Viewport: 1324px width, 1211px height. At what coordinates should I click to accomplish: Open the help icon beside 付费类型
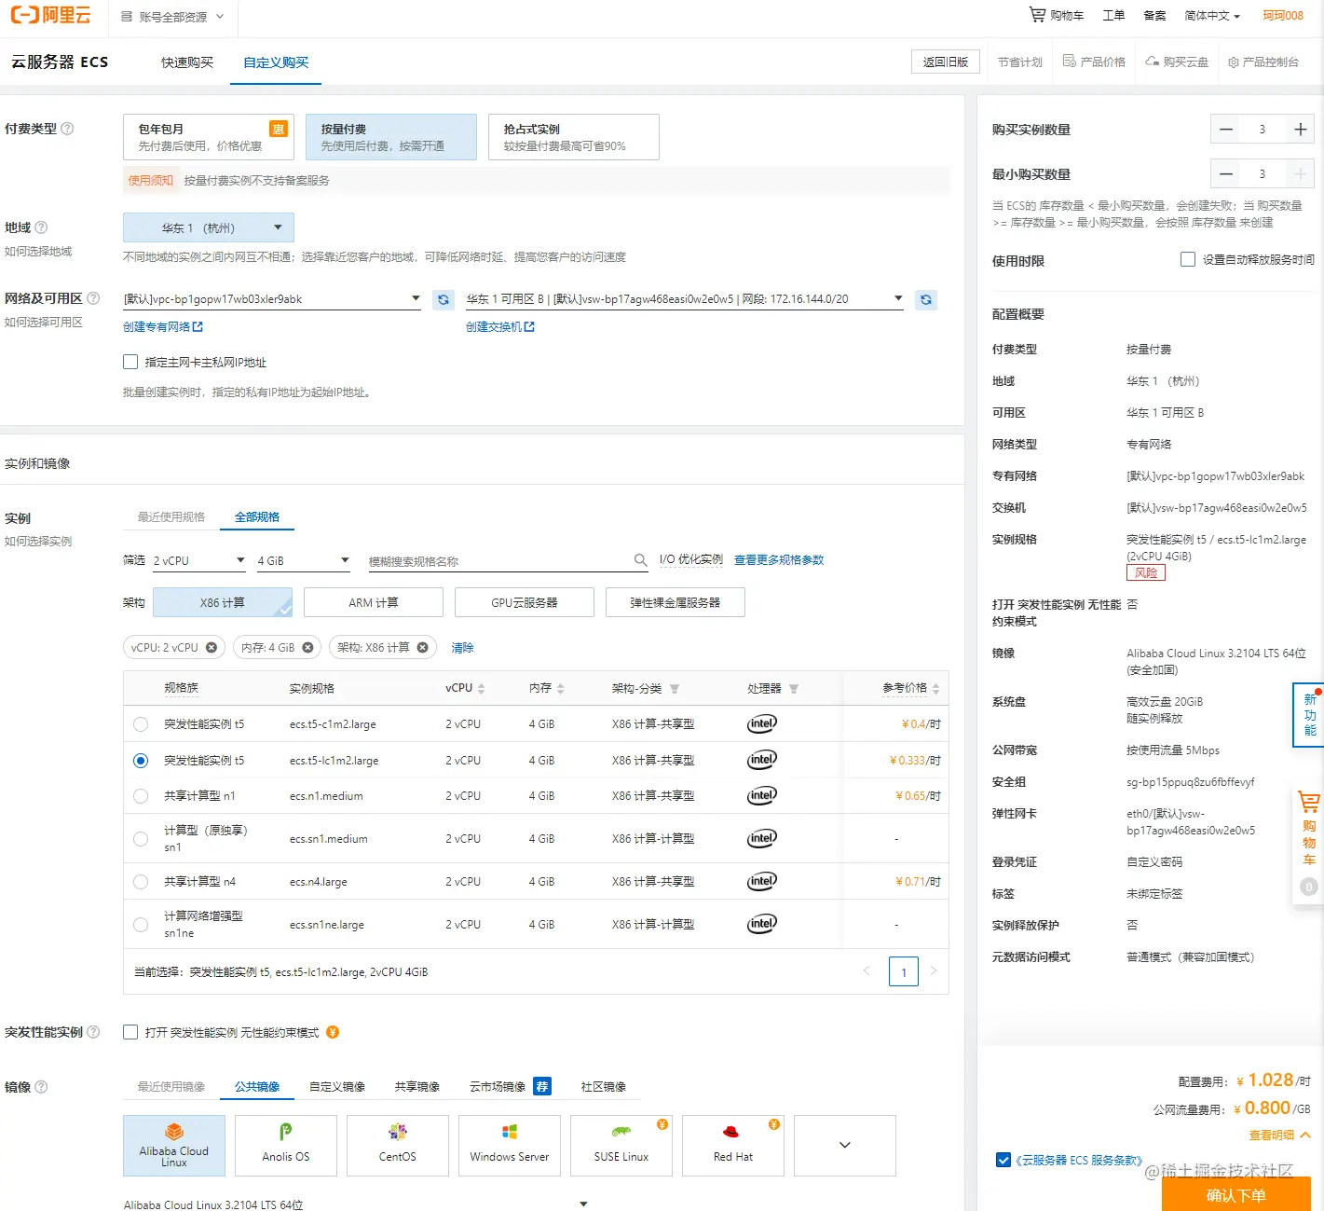[x=67, y=129]
